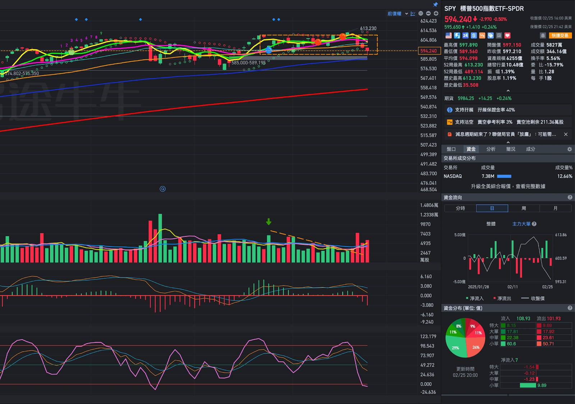Click the 594.240 current price label
The image size is (575, 404).
(429, 51)
